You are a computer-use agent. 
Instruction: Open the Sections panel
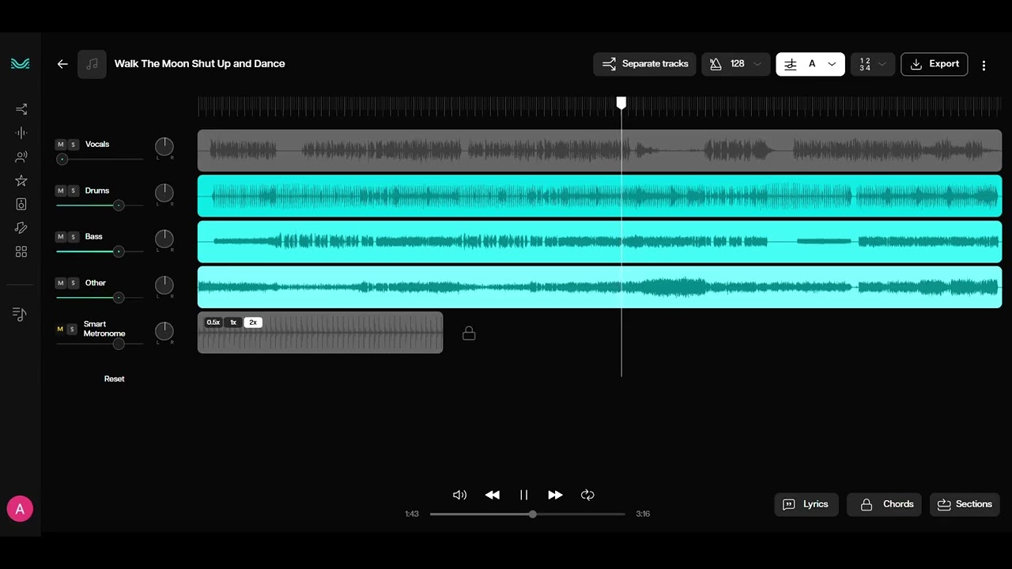965,504
